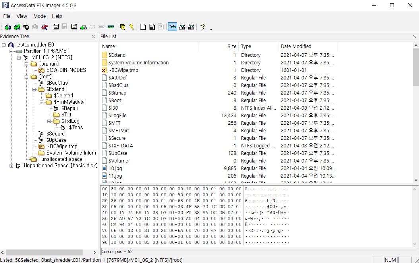
Task: Click file list scrollbar up arrow
Action: coord(416,45)
